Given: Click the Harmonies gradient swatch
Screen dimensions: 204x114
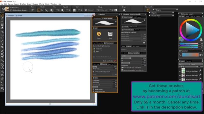Looking at the screenshot, I should 190,55.
